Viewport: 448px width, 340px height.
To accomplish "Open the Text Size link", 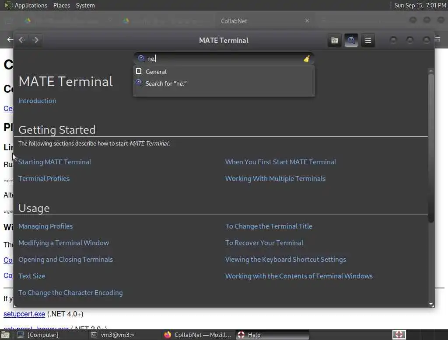I will tap(31, 276).
